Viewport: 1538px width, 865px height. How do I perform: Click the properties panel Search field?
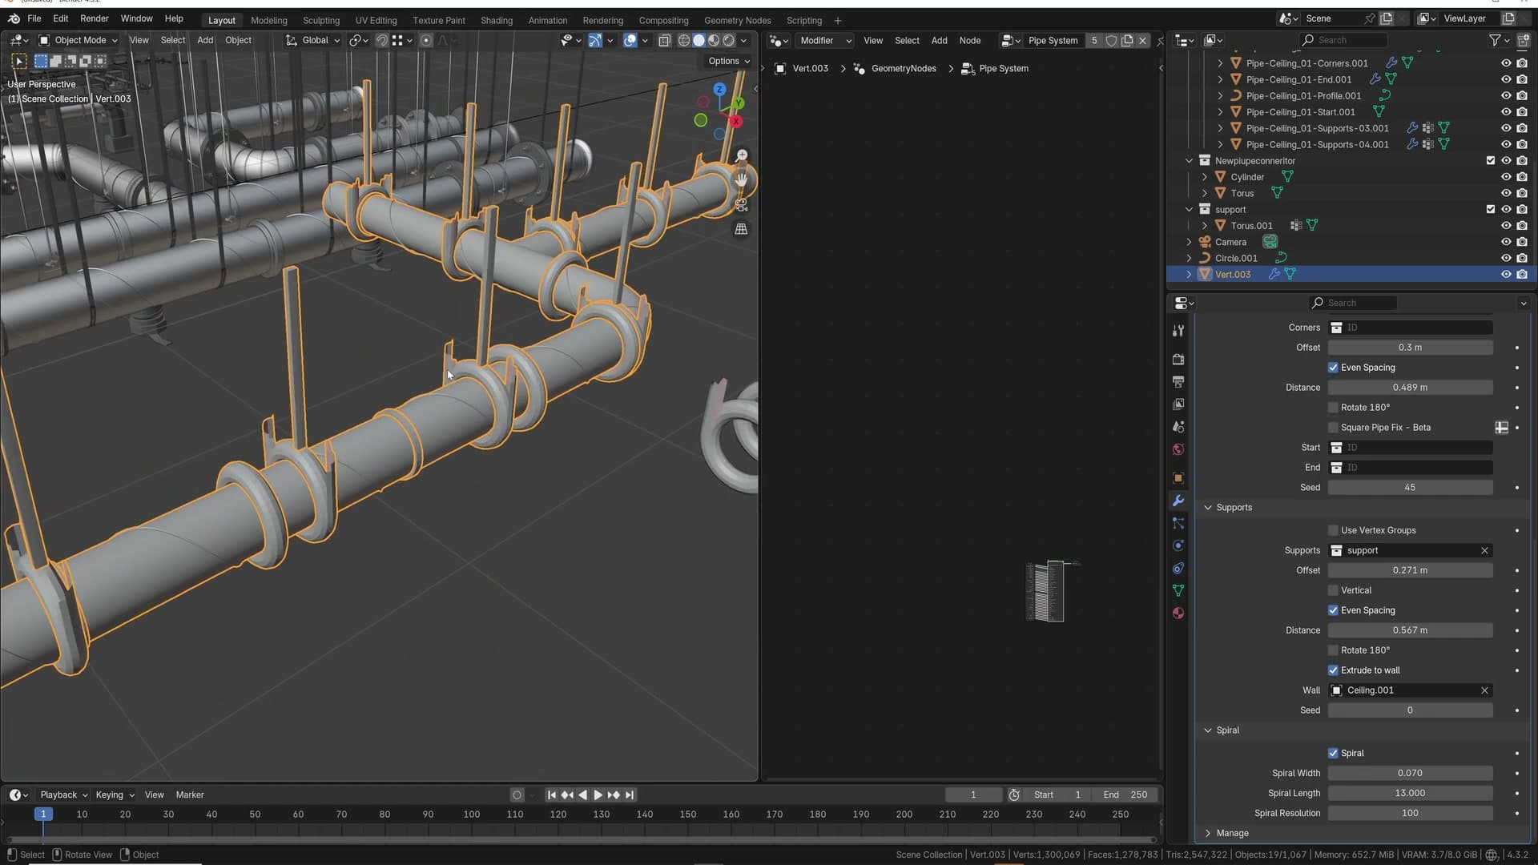click(x=1353, y=303)
